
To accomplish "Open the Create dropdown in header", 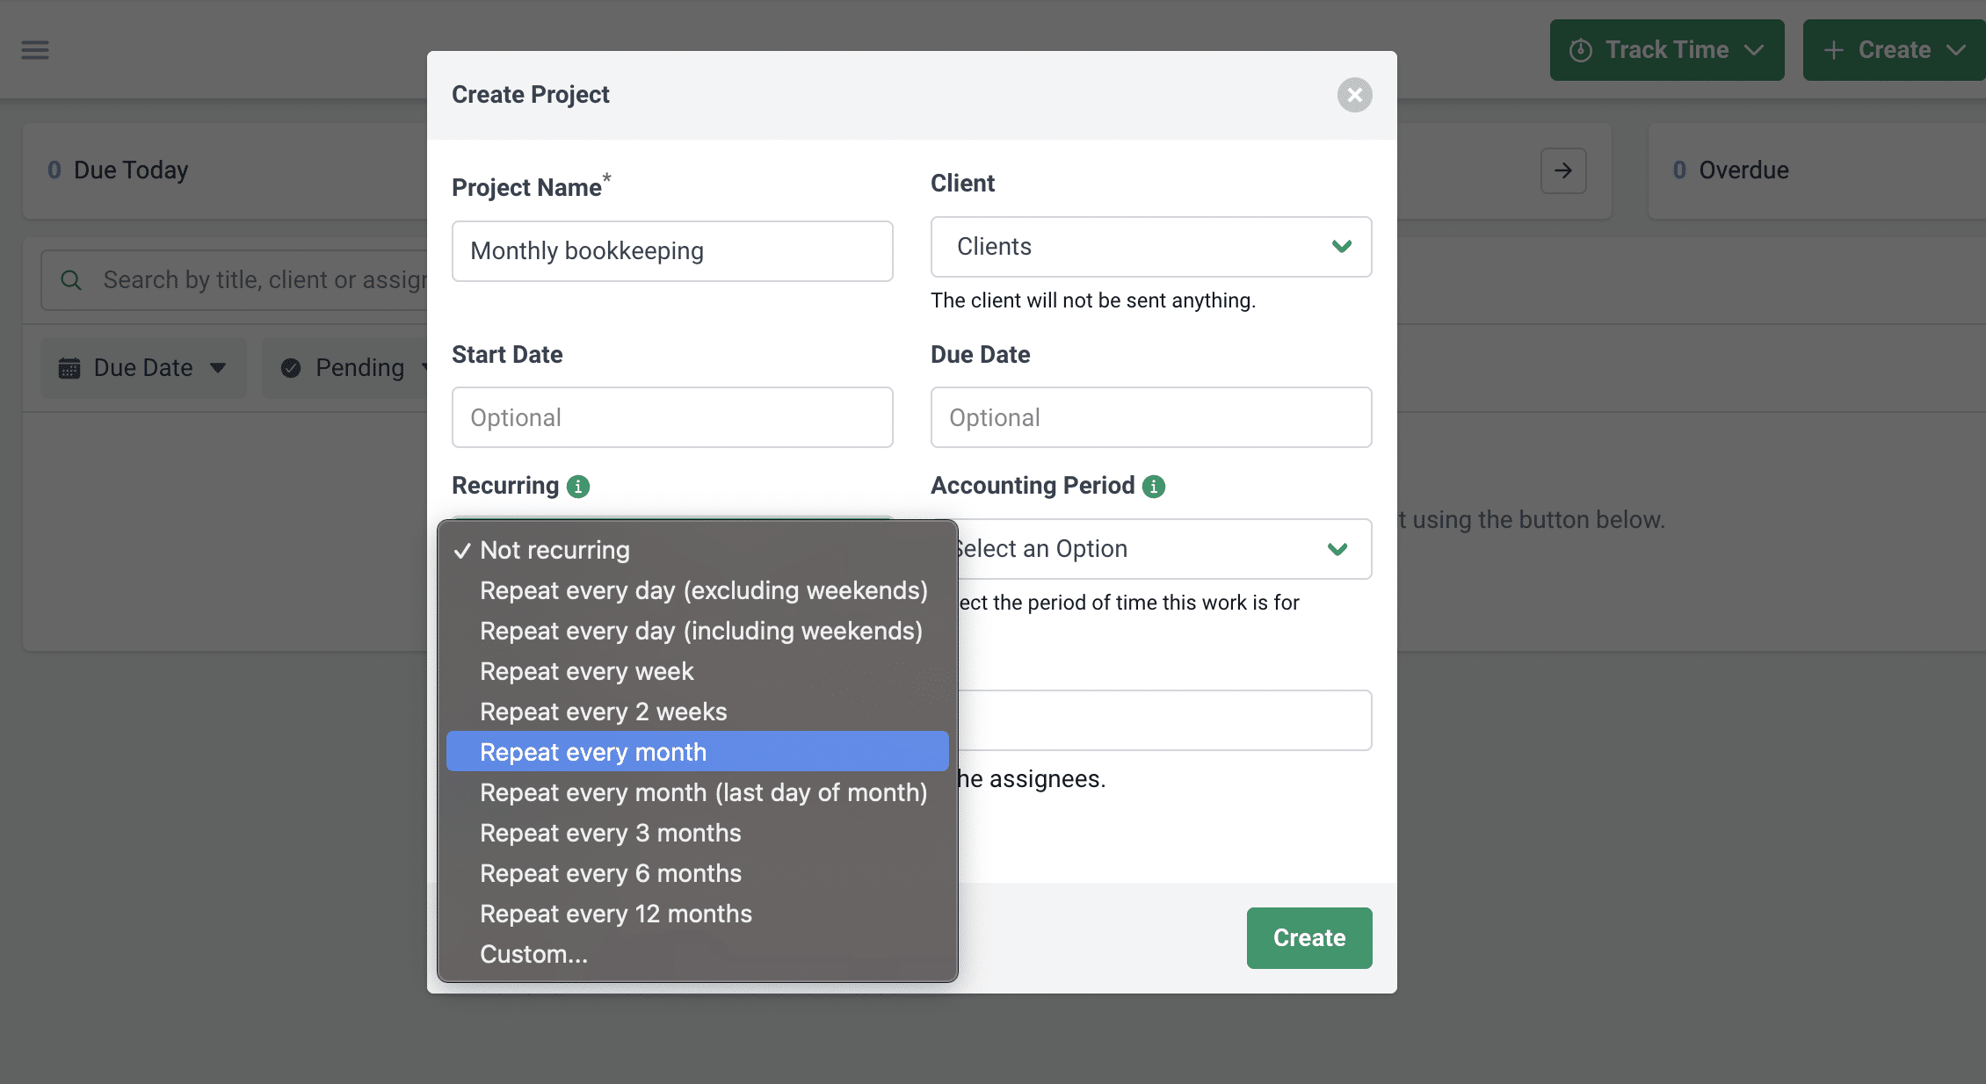I will (x=1894, y=50).
